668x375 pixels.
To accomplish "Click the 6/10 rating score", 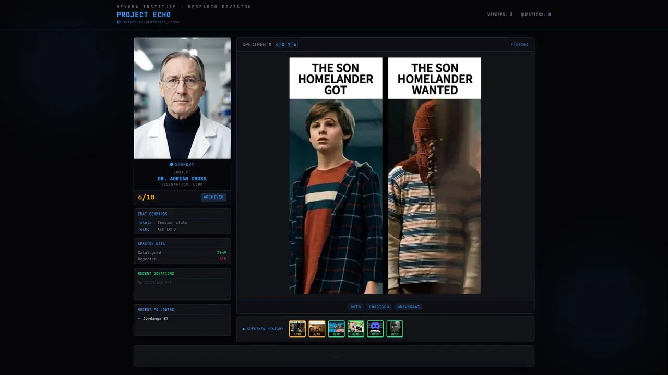I will click(x=146, y=197).
